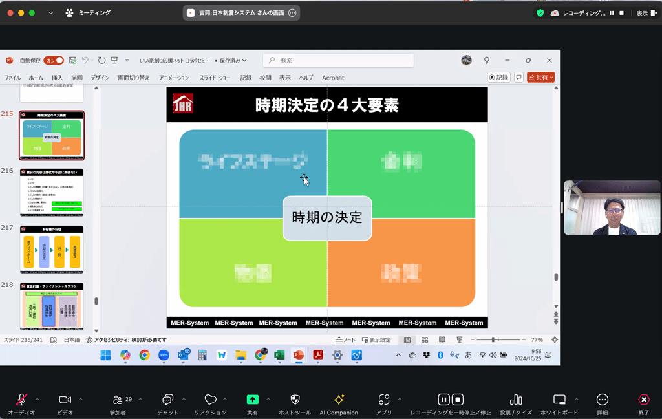
Task: Expand the audio options chevron
Action: point(37,399)
